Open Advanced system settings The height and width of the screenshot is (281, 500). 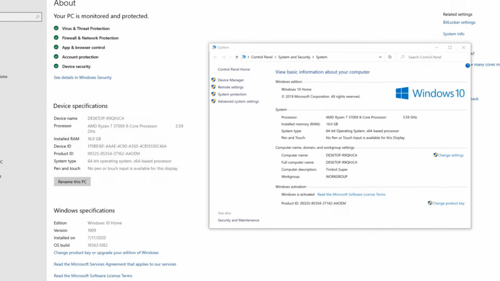pyautogui.click(x=238, y=101)
